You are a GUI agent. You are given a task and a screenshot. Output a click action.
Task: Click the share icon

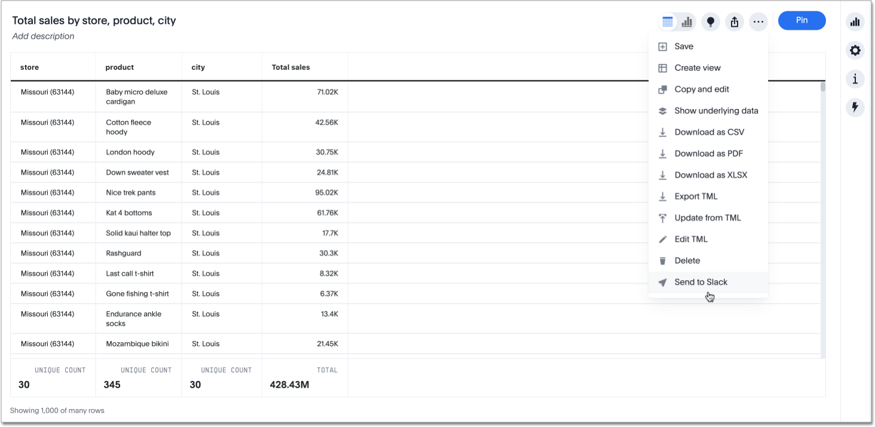(x=735, y=22)
